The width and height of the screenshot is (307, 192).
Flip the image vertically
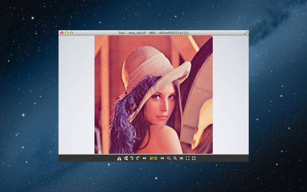pos(126,158)
